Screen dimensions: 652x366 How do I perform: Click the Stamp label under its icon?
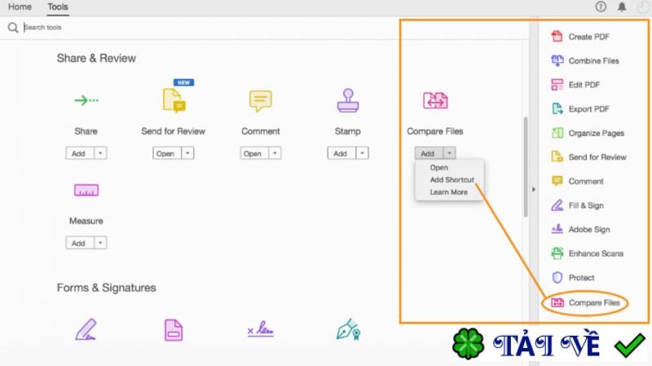(x=348, y=131)
